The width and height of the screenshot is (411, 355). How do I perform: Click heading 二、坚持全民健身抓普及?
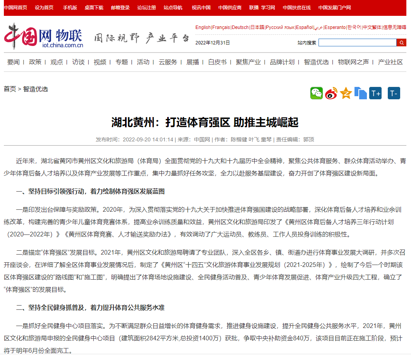[91, 307]
